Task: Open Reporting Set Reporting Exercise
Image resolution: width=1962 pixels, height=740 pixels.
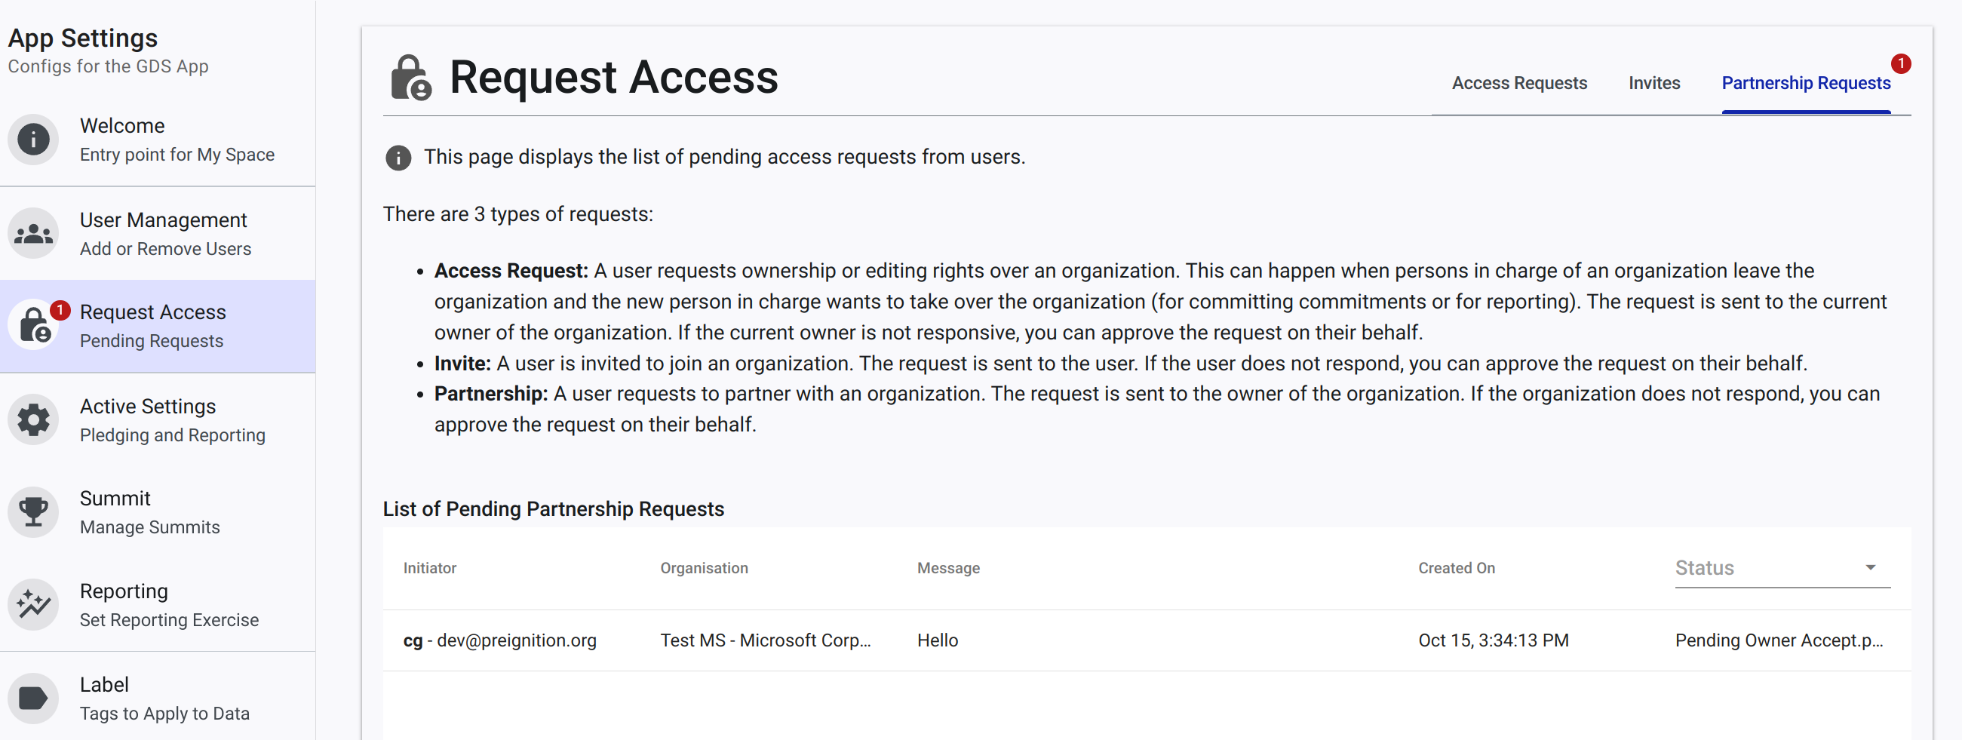Action: pos(158,605)
